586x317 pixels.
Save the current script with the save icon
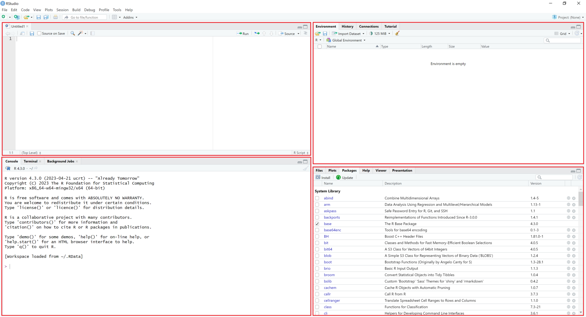pos(38,17)
